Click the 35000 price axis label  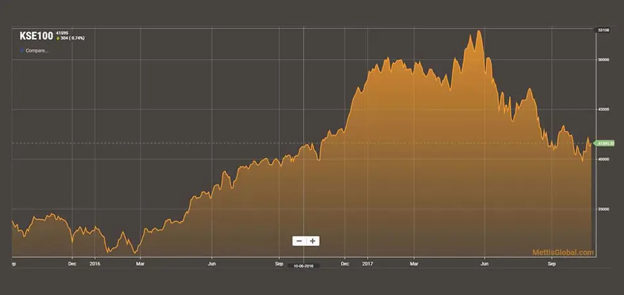point(602,209)
